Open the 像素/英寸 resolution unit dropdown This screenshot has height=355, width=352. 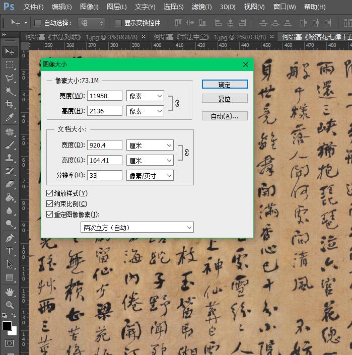(x=150, y=175)
